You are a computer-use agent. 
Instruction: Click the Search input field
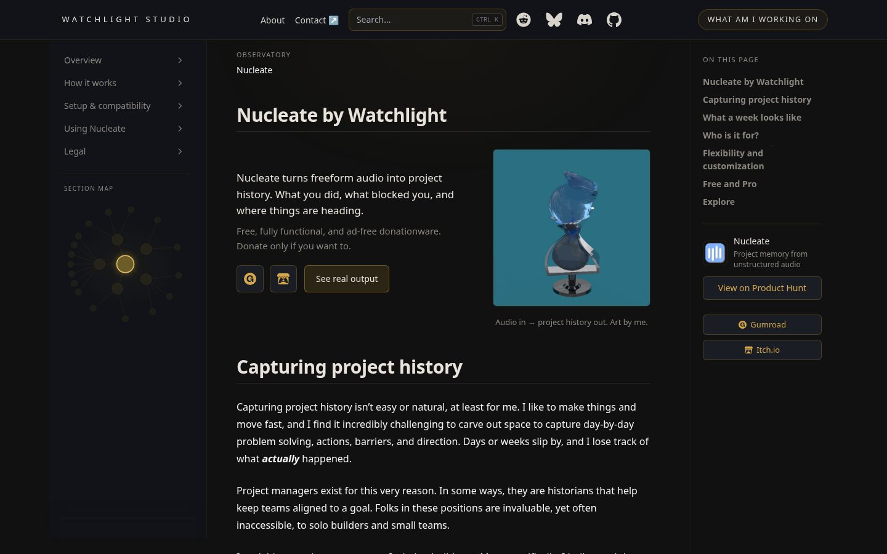tap(427, 20)
